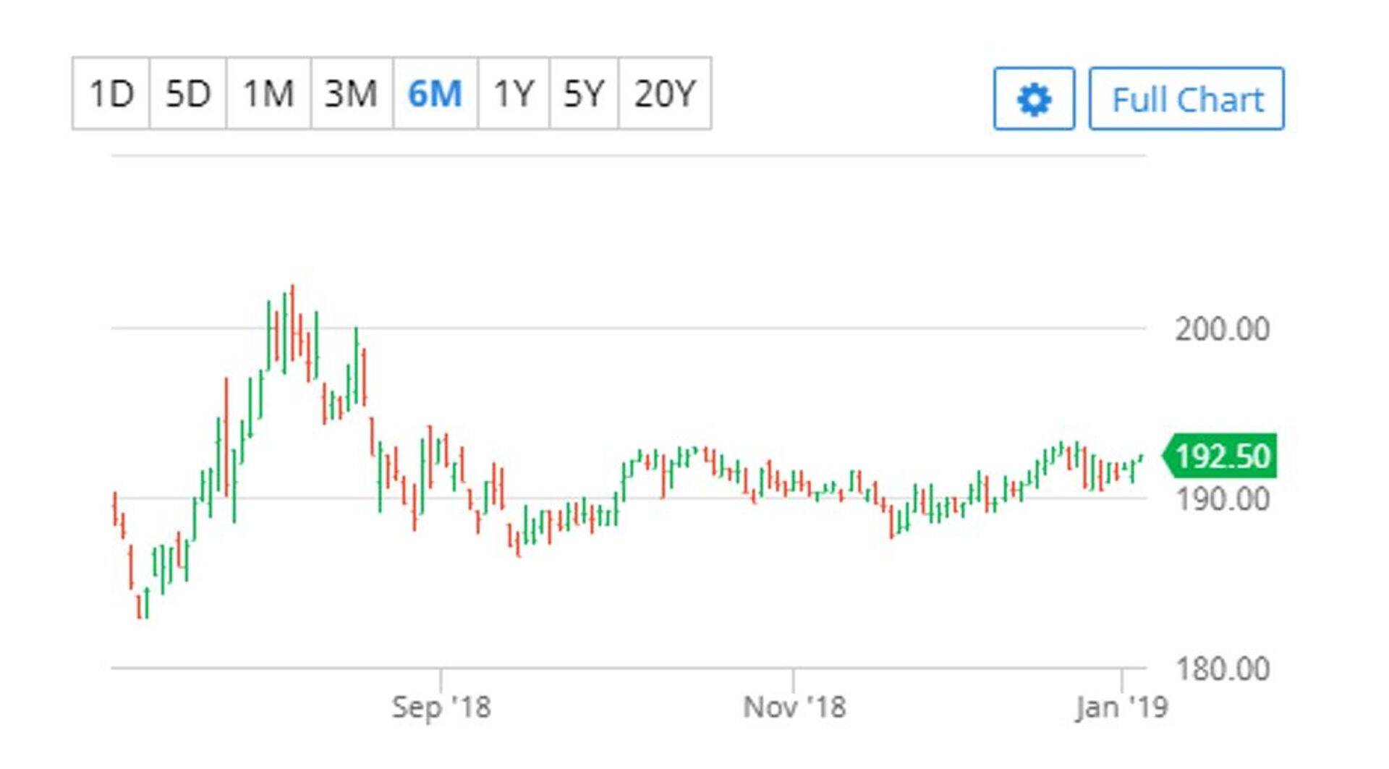Click the Full Chart button

[x=1186, y=99]
